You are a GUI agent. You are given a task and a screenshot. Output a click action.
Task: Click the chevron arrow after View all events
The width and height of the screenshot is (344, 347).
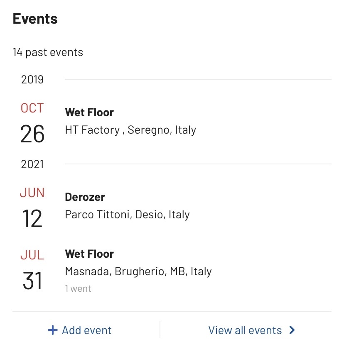(x=292, y=330)
